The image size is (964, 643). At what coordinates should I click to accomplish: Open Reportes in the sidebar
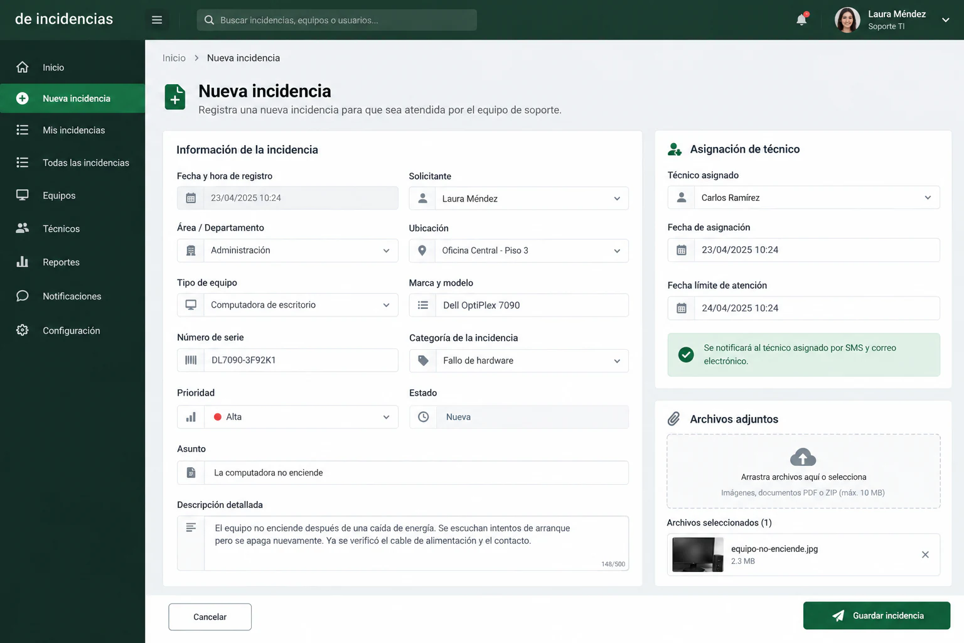73,262
